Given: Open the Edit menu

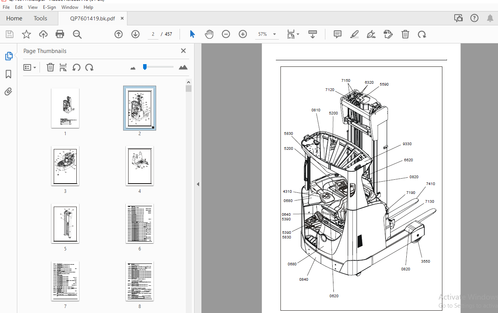Looking at the screenshot, I should click(19, 7).
